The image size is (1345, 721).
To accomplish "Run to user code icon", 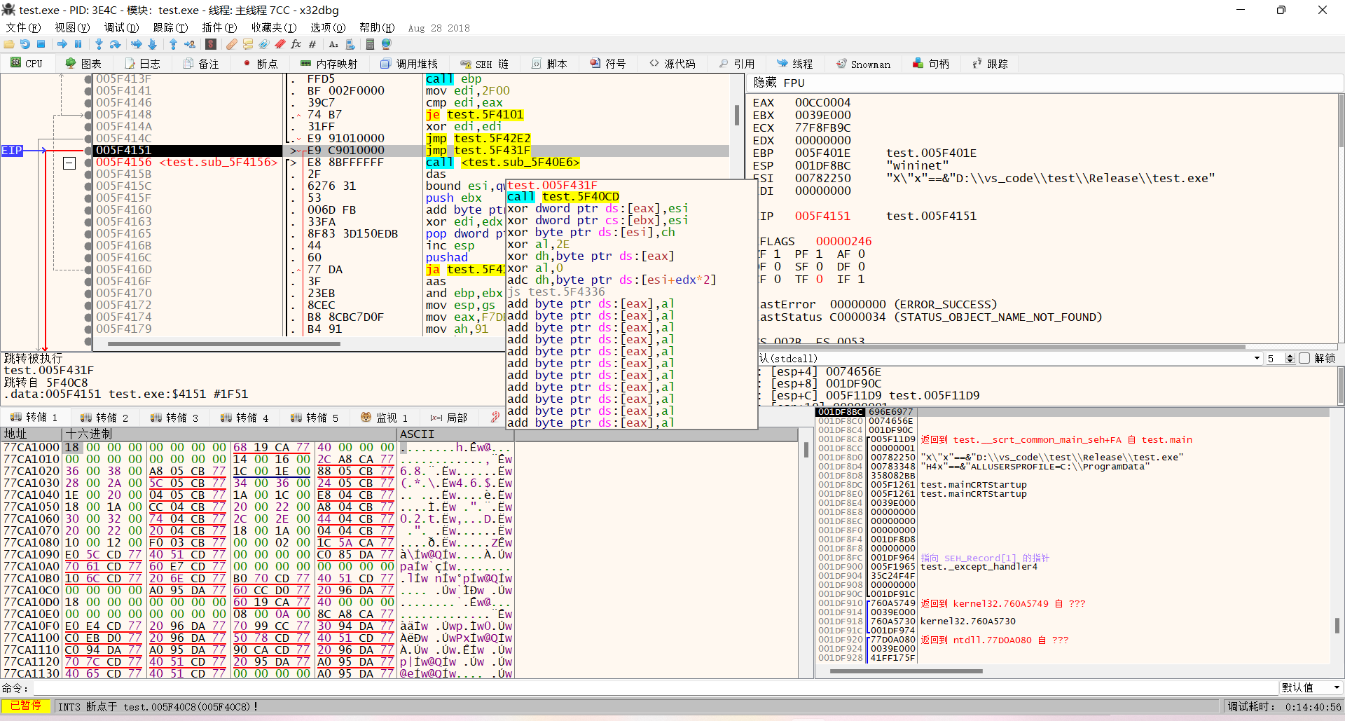I will click(190, 44).
